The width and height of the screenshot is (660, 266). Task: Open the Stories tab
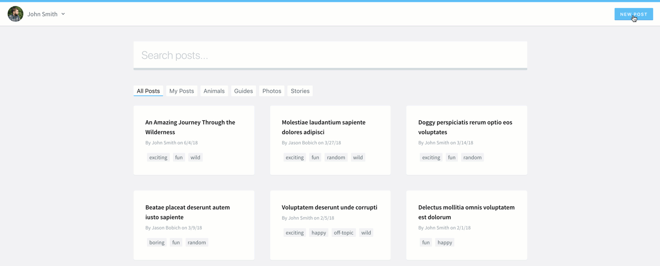(x=300, y=91)
